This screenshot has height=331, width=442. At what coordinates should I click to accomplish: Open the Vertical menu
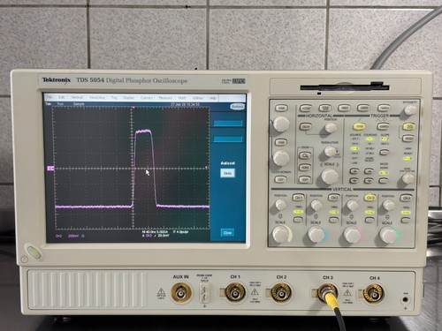77,97
